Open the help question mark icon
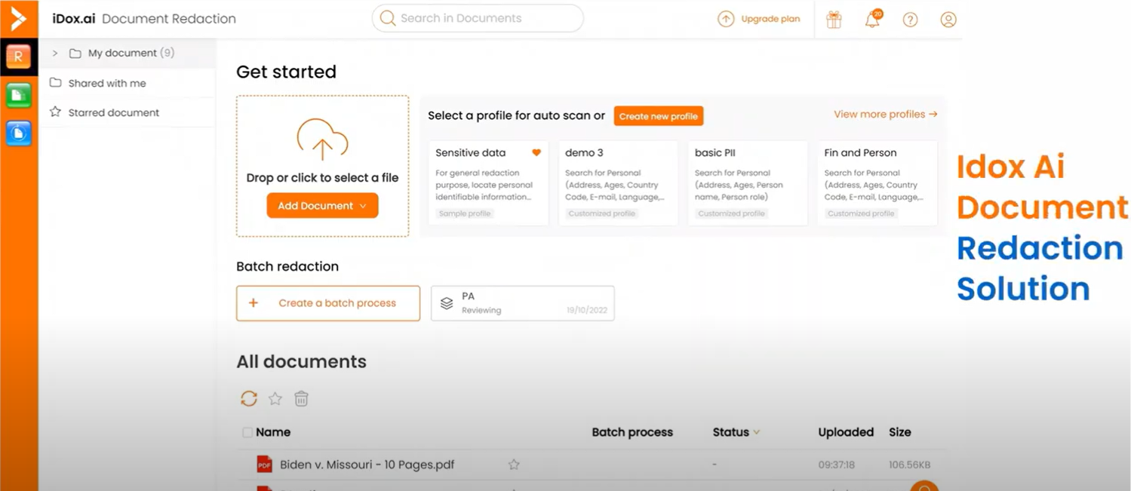The image size is (1131, 491). (x=910, y=19)
